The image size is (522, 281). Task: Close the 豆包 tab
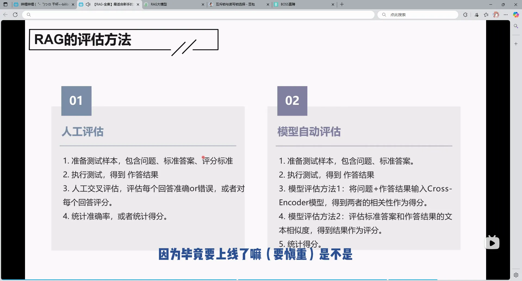pos(268,4)
